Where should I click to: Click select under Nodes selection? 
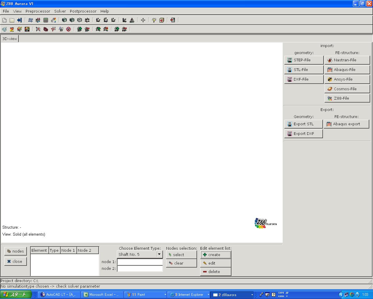(181, 255)
